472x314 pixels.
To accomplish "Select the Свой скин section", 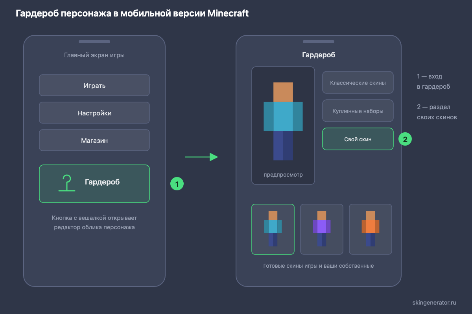I will [x=358, y=139].
